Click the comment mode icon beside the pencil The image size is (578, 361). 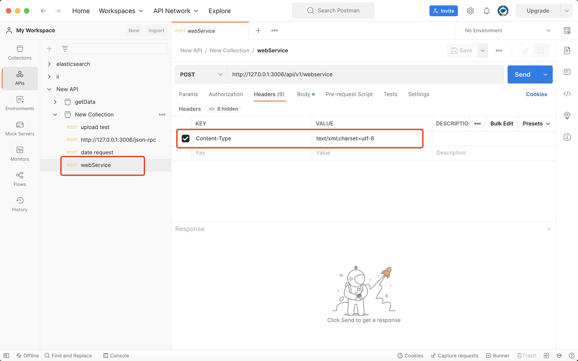click(x=541, y=51)
